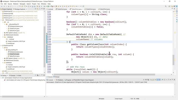Open the first OrderForm.java editor tab

coord(61,9)
